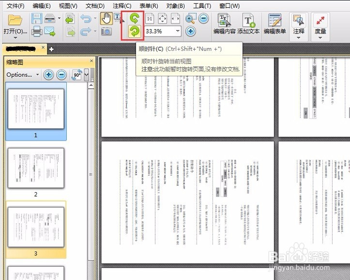Click the Redo arrow icon

[x=86, y=31]
